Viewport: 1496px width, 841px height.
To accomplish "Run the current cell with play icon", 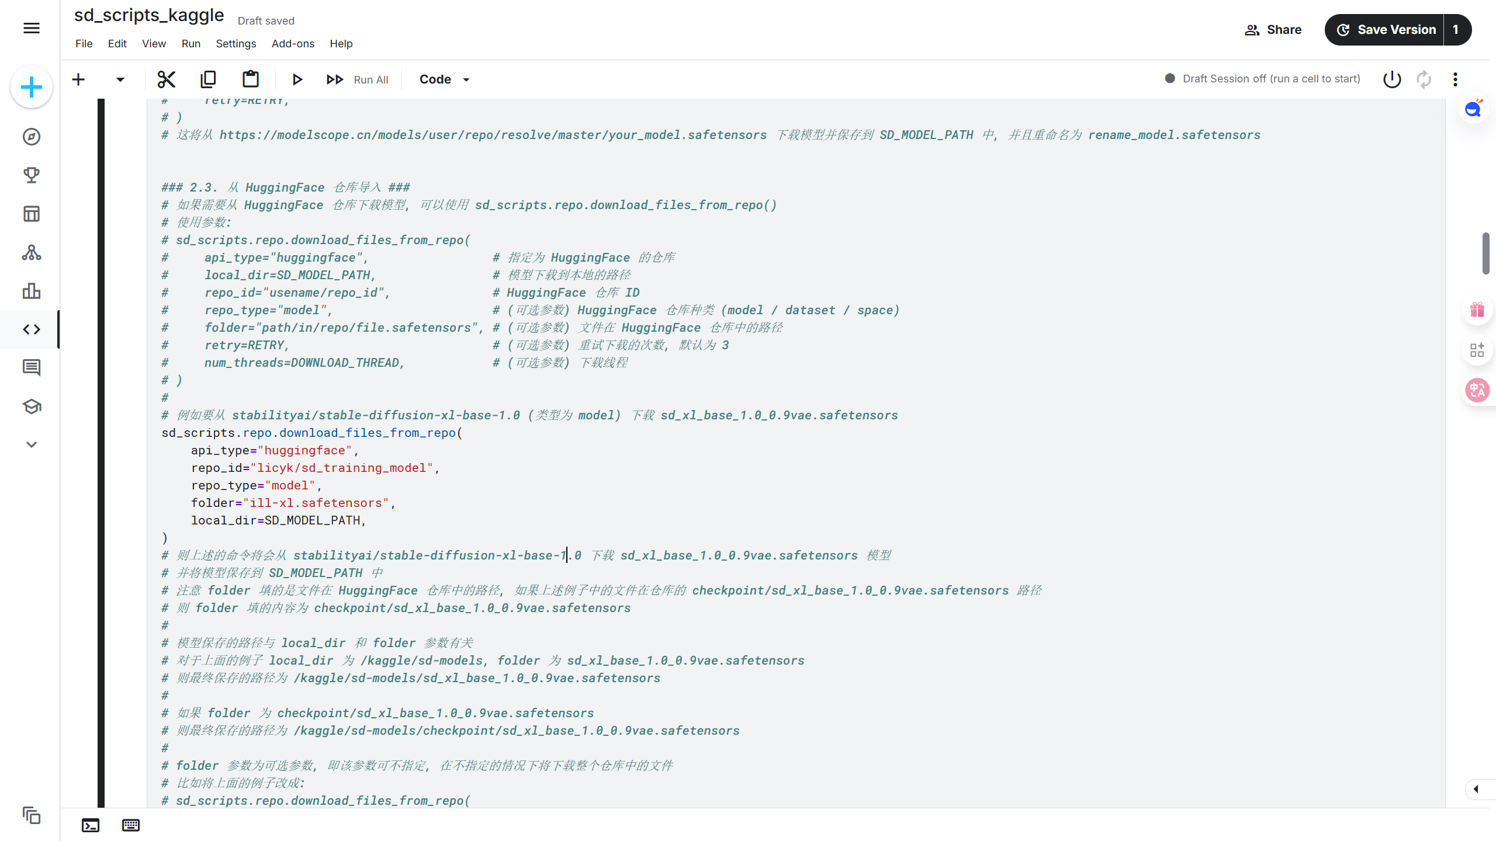I will (x=297, y=79).
